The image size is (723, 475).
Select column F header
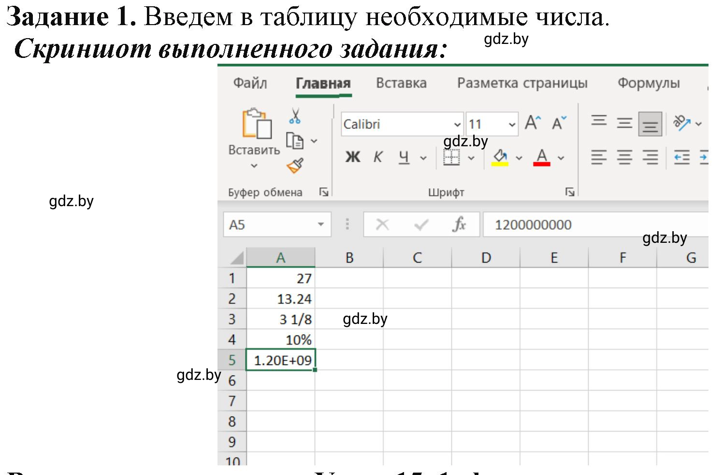pyautogui.click(x=622, y=258)
